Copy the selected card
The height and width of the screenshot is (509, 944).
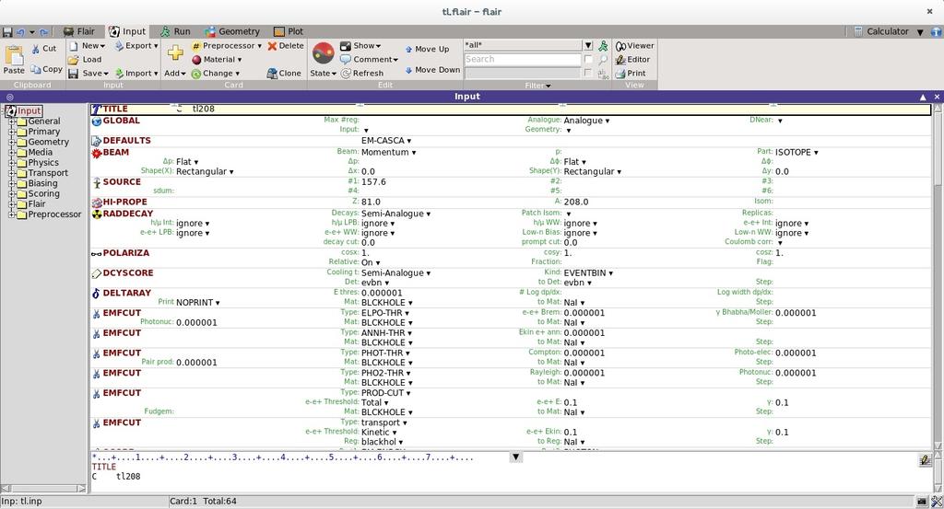(46, 69)
